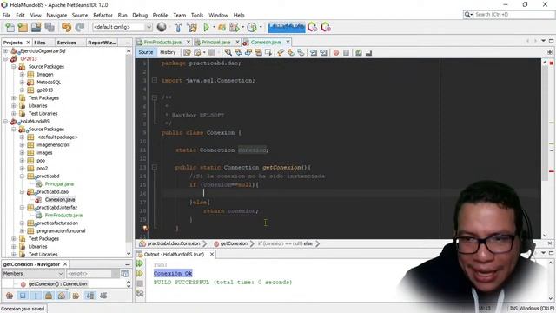The width and height of the screenshot is (556, 313).
Task: Collapse the GP2013 project node
Action: pyautogui.click(x=5, y=59)
